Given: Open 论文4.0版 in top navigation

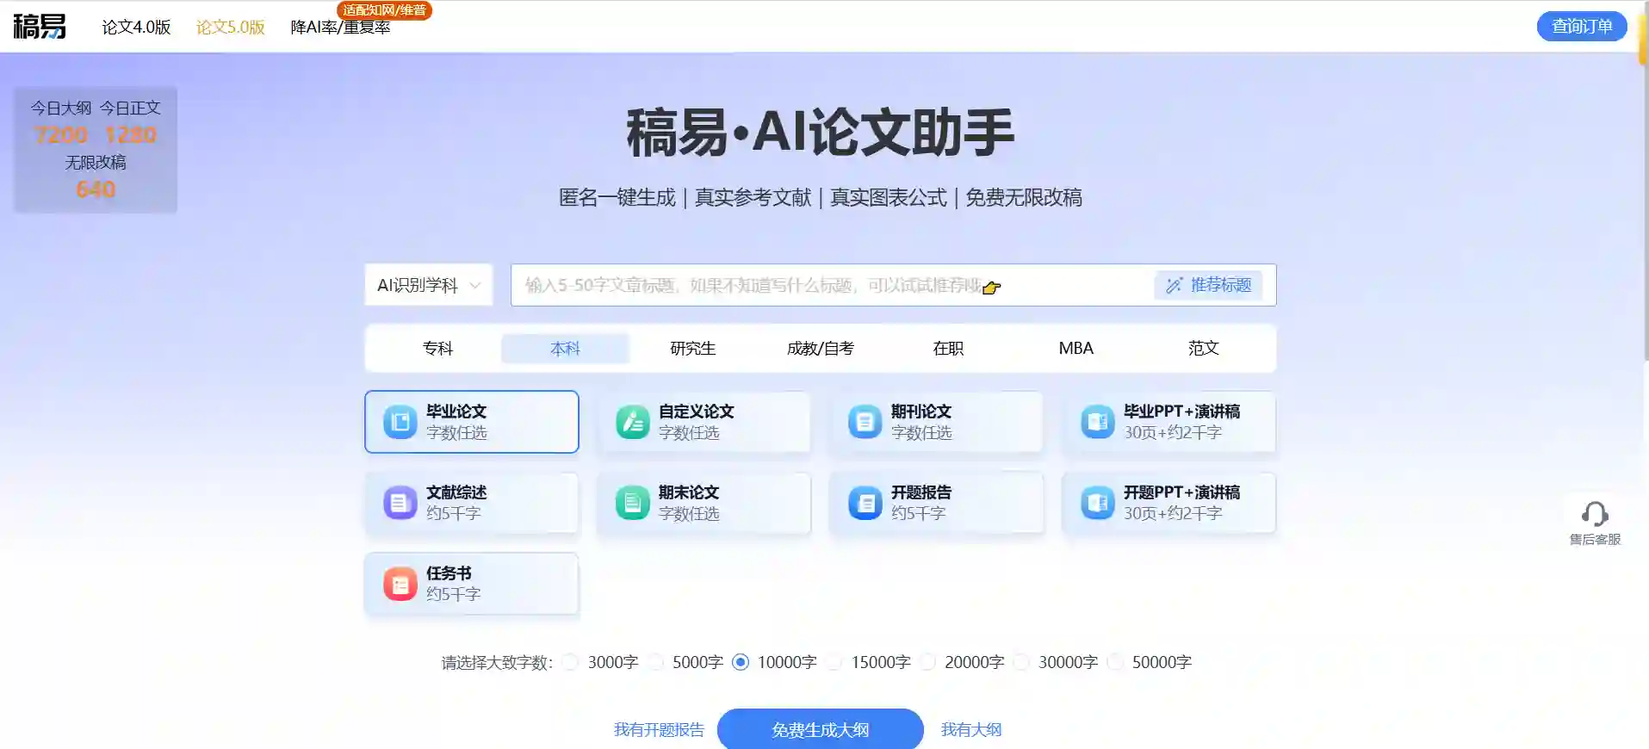Looking at the screenshot, I should [136, 28].
